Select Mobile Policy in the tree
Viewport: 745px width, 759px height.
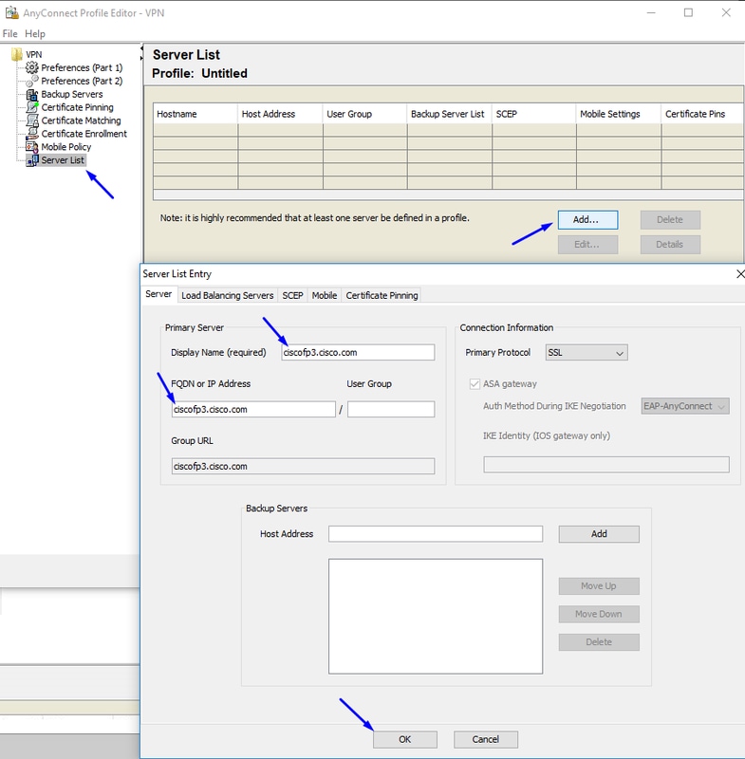pyautogui.click(x=66, y=147)
